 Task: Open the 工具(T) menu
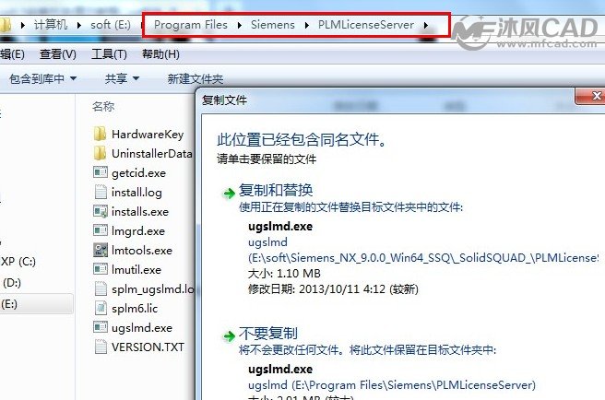[x=109, y=54]
